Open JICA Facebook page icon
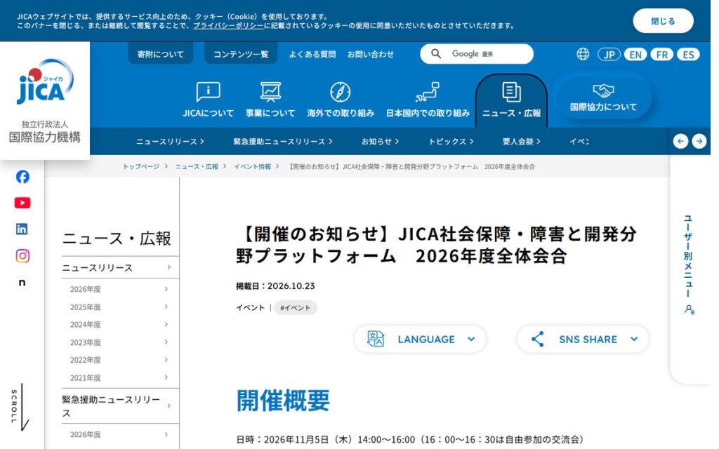This screenshot has width=719, height=449. [22, 177]
